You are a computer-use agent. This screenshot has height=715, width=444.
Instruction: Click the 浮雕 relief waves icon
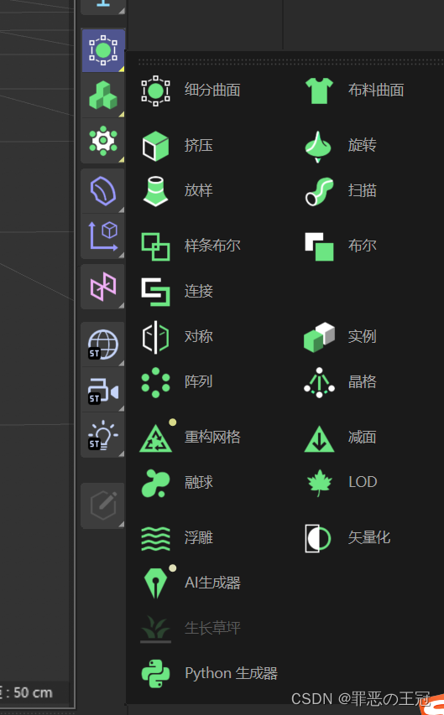[155, 538]
